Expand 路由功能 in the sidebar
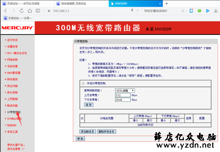 click(12, 106)
